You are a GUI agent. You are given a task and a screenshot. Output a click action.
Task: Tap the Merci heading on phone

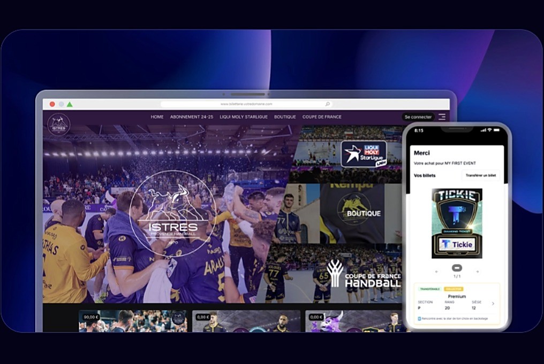click(421, 153)
